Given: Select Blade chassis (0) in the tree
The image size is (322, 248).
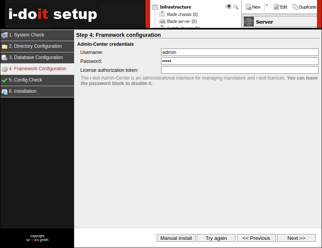Looking at the screenshot, I should pyautogui.click(x=182, y=14).
